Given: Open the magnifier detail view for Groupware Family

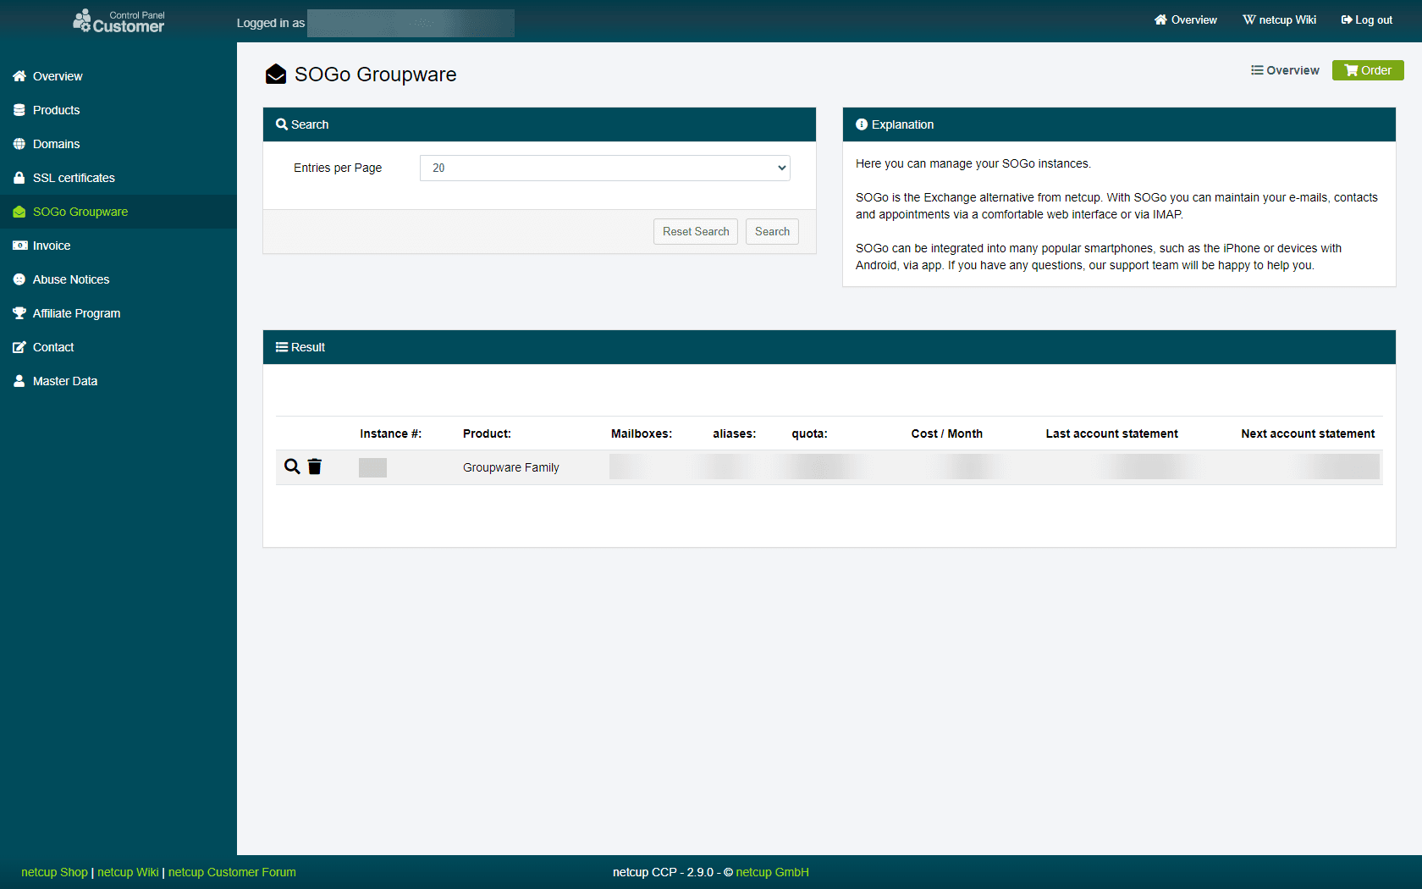Looking at the screenshot, I should (x=292, y=467).
